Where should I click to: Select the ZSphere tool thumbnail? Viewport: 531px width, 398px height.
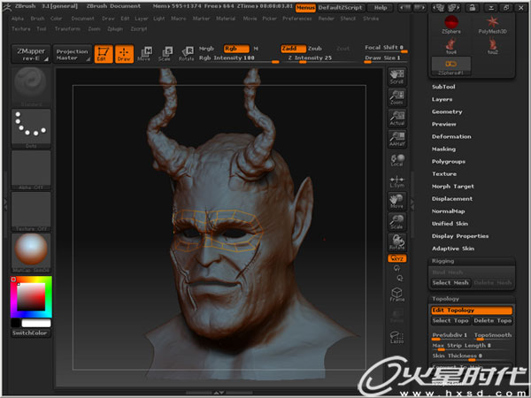(x=451, y=25)
